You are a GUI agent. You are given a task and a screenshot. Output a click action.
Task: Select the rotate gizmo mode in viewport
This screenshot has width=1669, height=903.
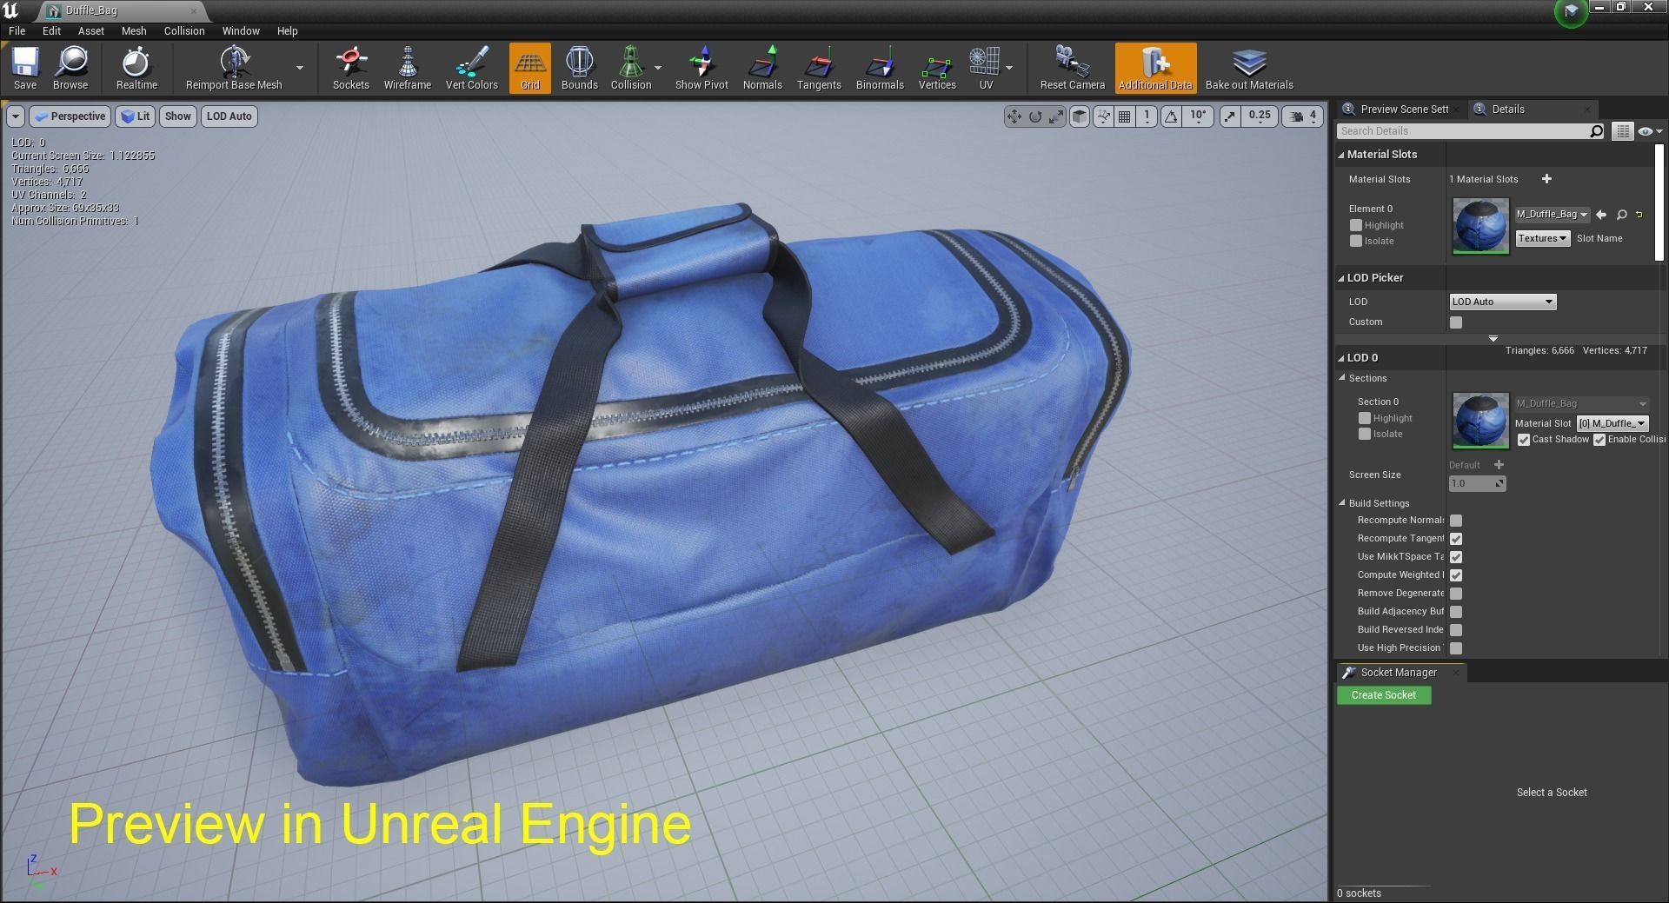tap(1035, 116)
